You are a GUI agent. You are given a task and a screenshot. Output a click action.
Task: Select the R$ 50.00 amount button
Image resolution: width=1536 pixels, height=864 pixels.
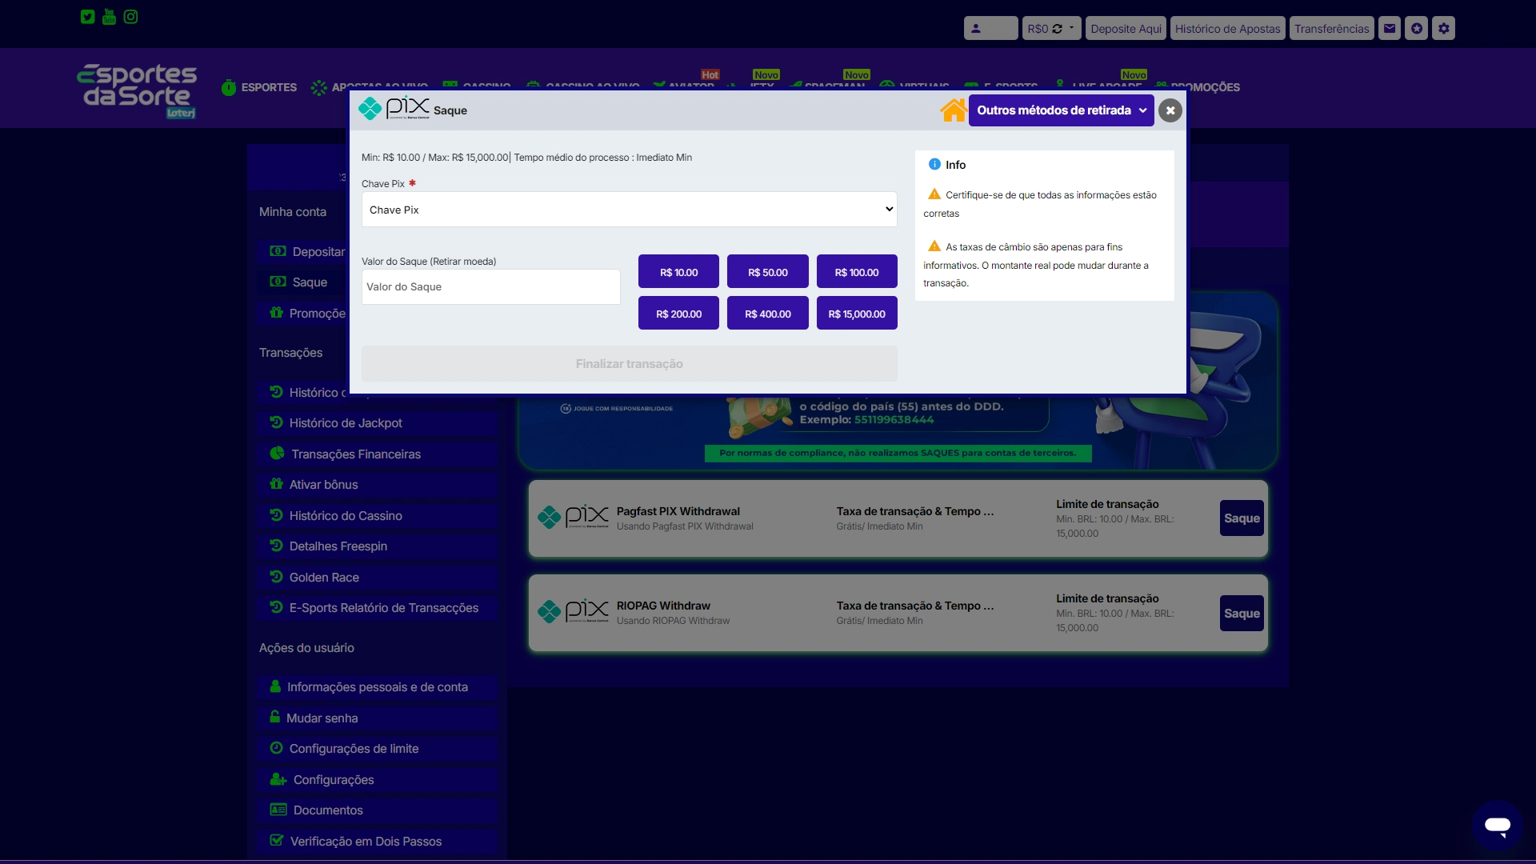pyautogui.click(x=767, y=272)
